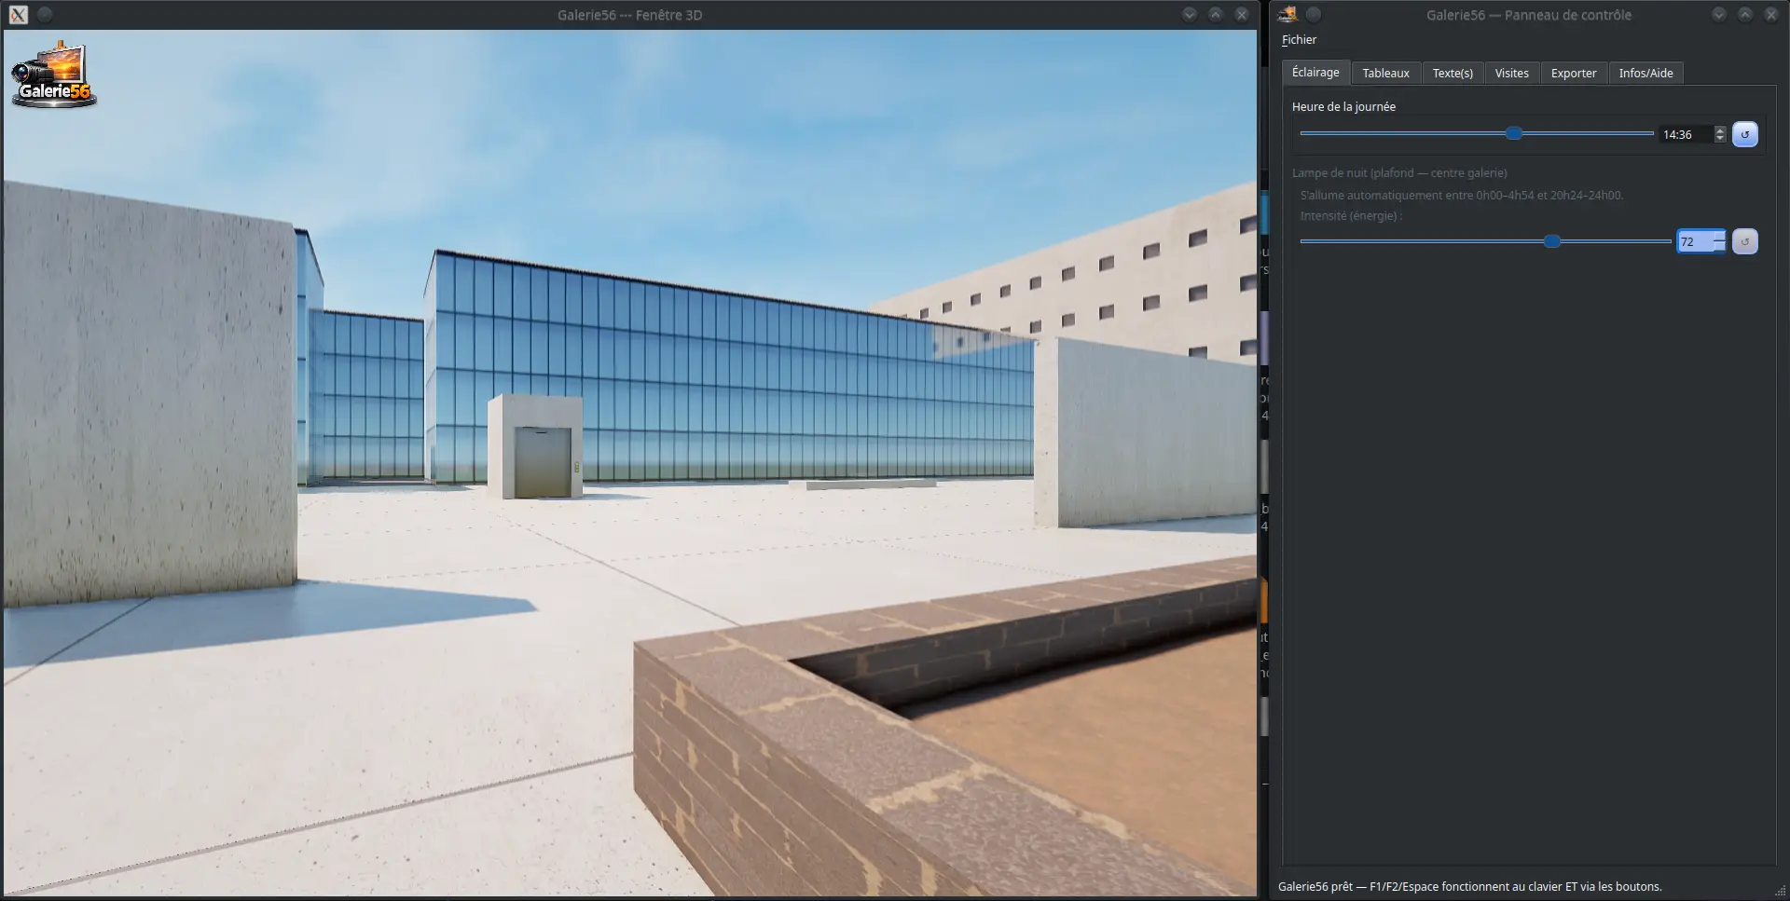Screen dimensions: 1790x901
Task: Increase the intensity spinbox value
Action: (1719, 237)
